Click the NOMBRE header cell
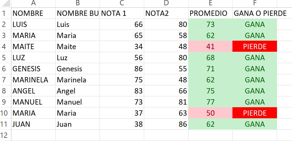 33,13
